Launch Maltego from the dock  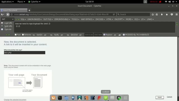93,98
